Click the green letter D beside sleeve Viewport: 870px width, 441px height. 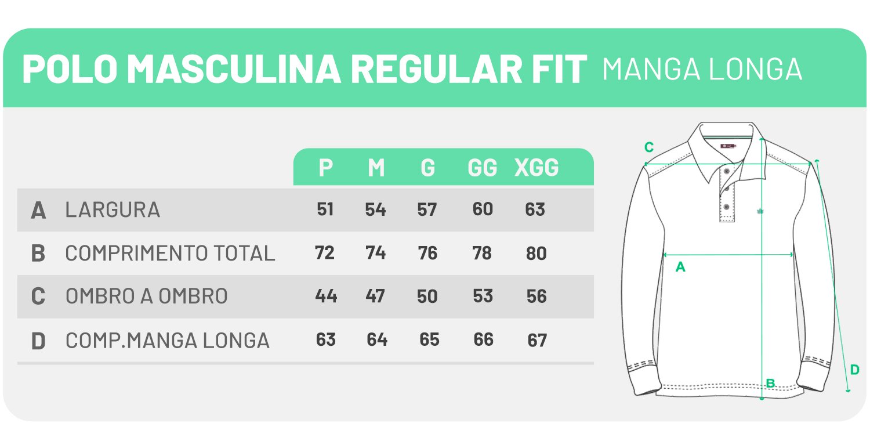click(854, 369)
